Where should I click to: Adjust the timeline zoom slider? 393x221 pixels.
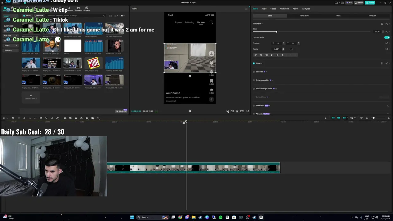point(373,118)
